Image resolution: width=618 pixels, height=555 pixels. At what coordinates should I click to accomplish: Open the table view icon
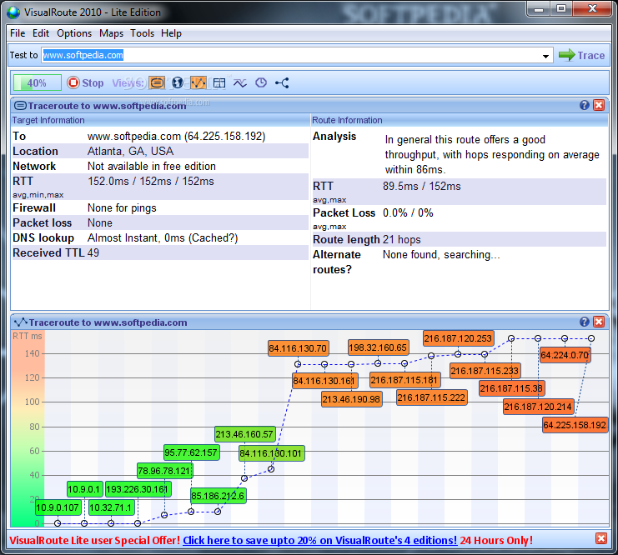pos(219,83)
